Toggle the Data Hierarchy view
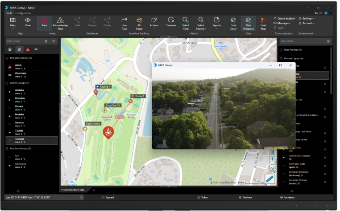Viewport: 340px width, 211px height. 248,22
